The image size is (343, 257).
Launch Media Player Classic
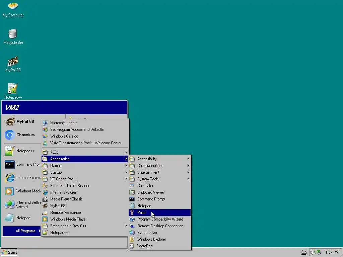coord(85,199)
